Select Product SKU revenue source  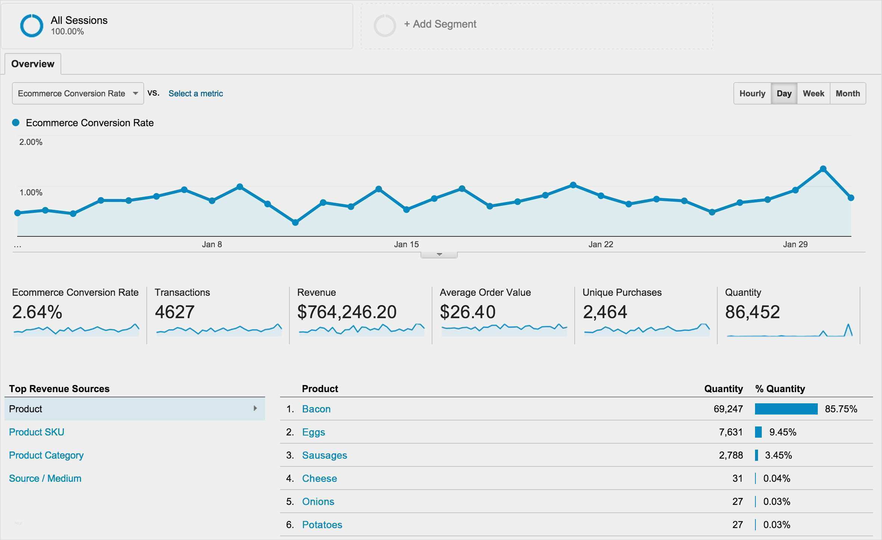point(37,432)
